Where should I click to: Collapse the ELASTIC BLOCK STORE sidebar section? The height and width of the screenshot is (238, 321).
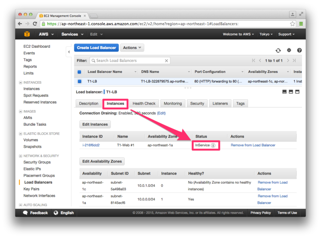[x=20, y=134]
